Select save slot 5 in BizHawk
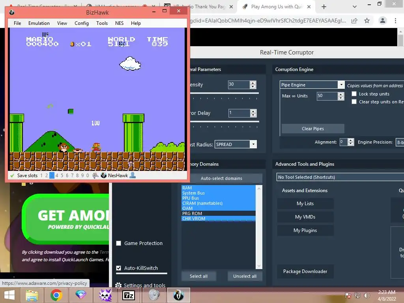Screen dimensions: 404x303 pyautogui.click(x=62, y=176)
